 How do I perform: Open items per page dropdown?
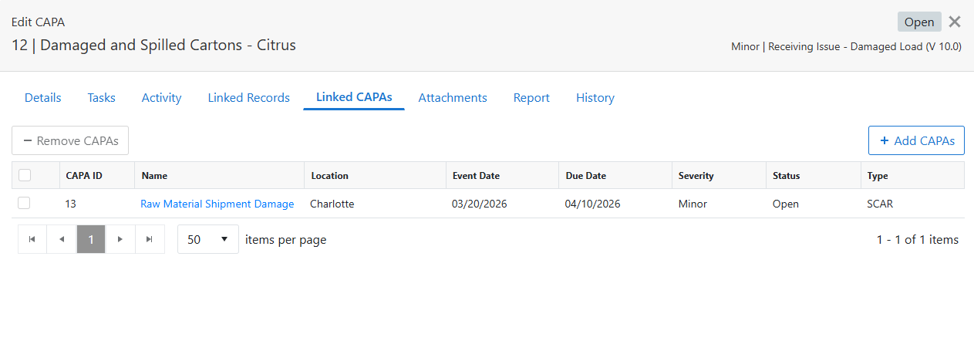click(x=208, y=239)
